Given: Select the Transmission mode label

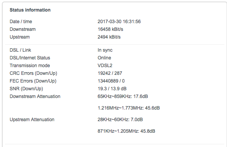Looking at the screenshot, I should click(x=30, y=66).
